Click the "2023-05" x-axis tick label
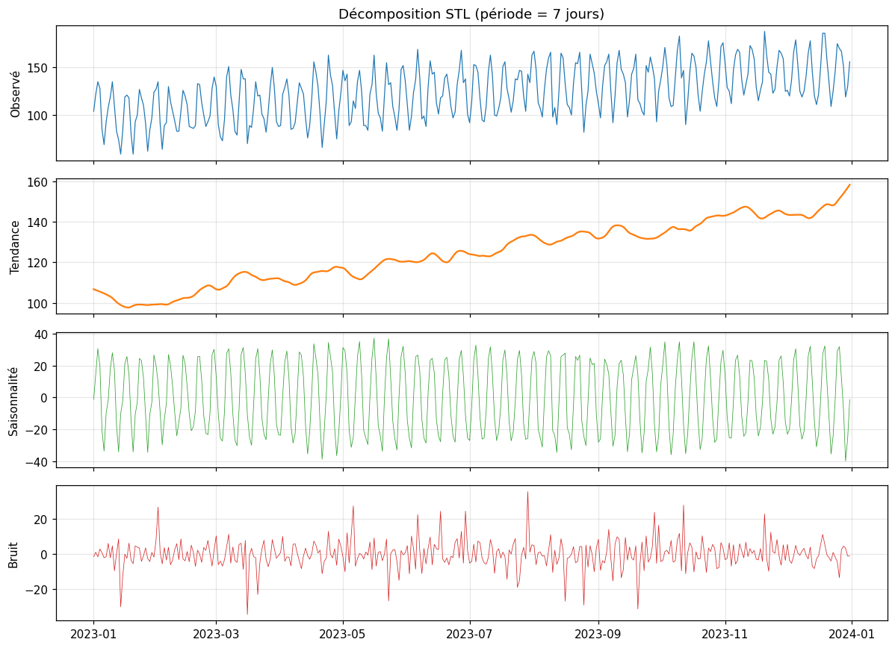The image size is (895, 648). 342,635
